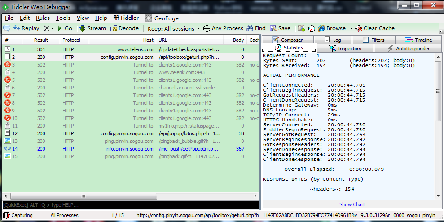Click the Statistics panel vertical scrollbar thumb
The width and height of the screenshot is (444, 222).
coord(438,91)
